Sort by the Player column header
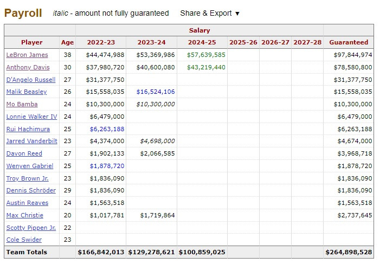Screen dimensions: 386x264 pyautogui.click(x=32, y=42)
